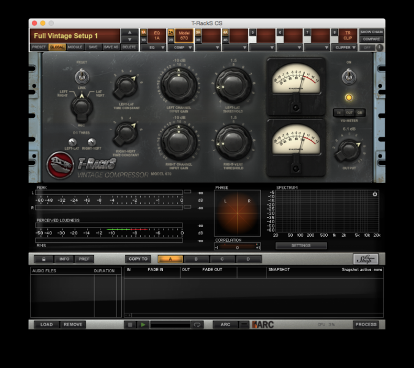Click the SAVE preset button
This screenshot has width=414, height=368.
[93, 47]
